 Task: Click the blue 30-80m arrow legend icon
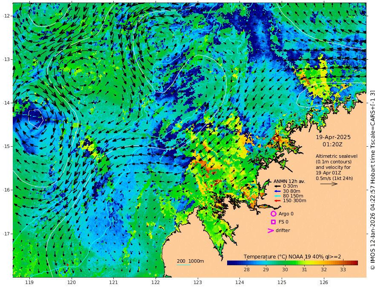click(x=277, y=191)
